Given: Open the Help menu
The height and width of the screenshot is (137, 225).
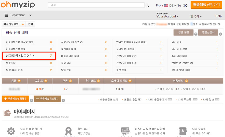Looking at the screenshot, I should [218, 16].
